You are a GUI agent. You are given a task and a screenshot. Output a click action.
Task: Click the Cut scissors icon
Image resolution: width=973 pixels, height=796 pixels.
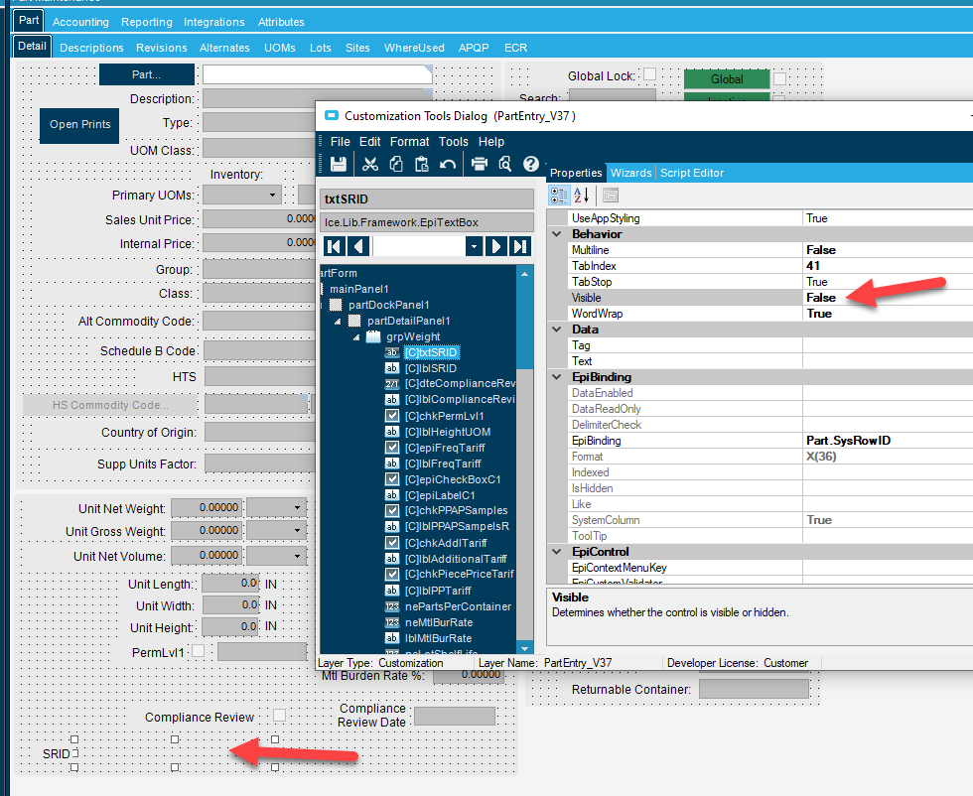(x=370, y=164)
